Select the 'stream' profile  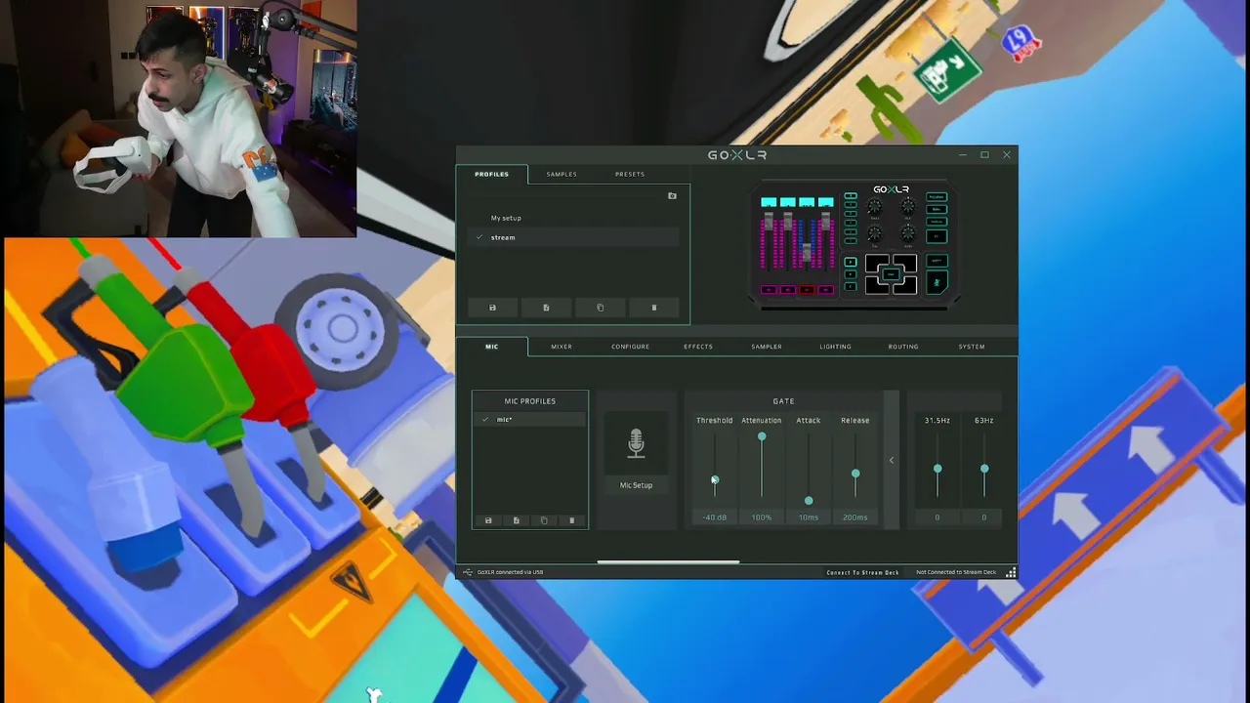pyautogui.click(x=575, y=237)
